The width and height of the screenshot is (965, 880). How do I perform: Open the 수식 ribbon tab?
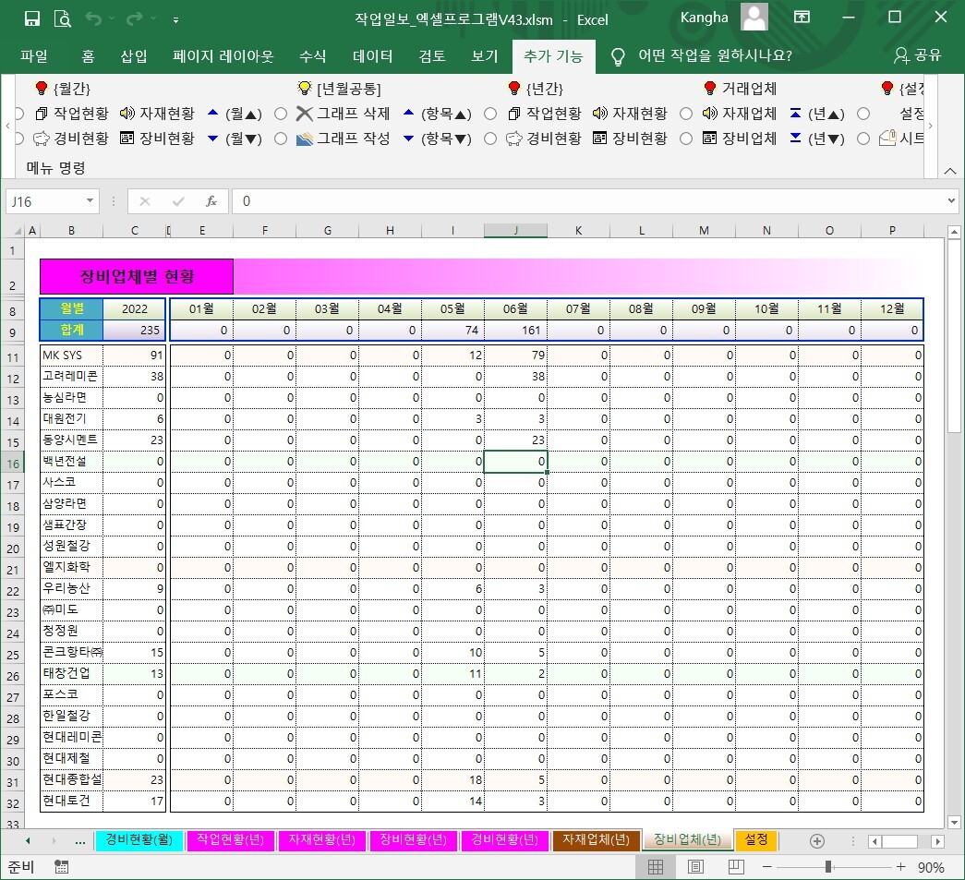tap(312, 56)
